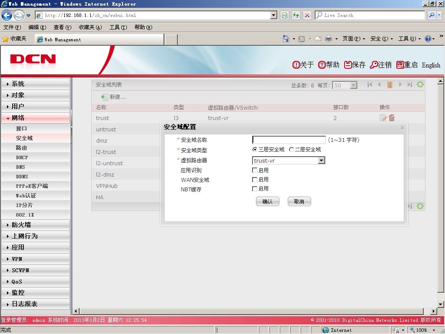Click the IE Help question icon

point(428,39)
